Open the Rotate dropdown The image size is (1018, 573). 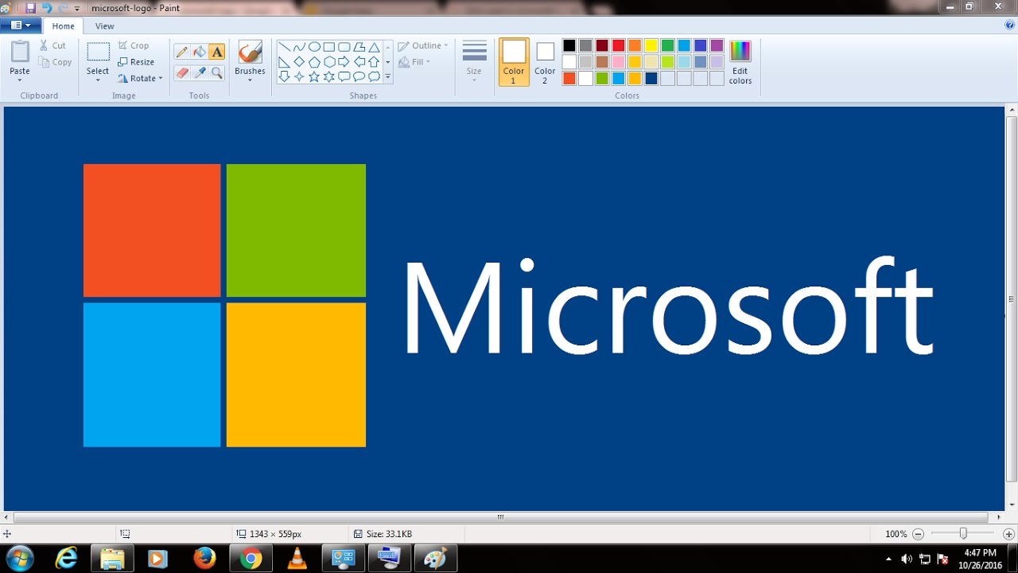pos(140,78)
